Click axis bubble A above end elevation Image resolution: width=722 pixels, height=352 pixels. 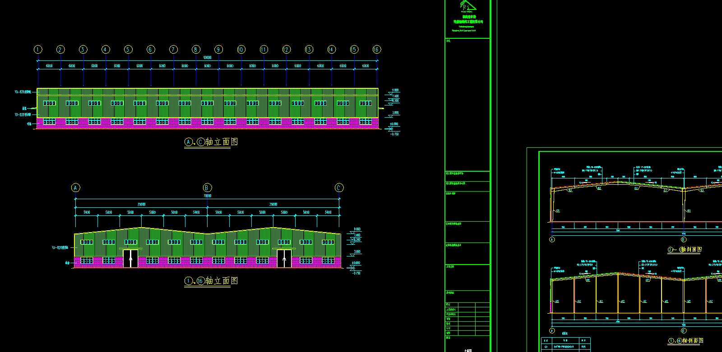click(x=75, y=187)
